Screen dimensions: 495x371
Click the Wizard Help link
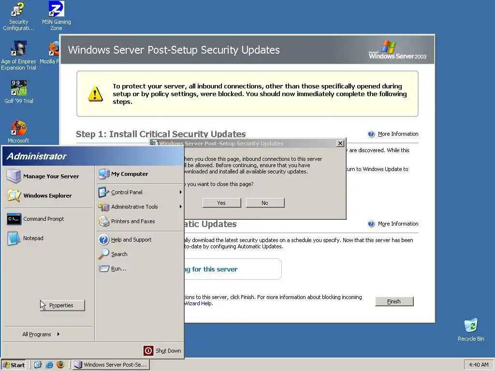(x=199, y=303)
